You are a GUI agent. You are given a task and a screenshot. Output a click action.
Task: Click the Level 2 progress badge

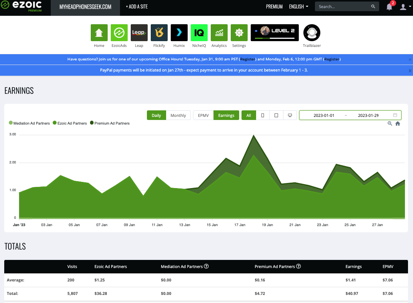click(x=275, y=33)
